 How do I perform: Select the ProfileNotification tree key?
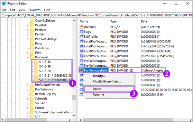pos(47,85)
